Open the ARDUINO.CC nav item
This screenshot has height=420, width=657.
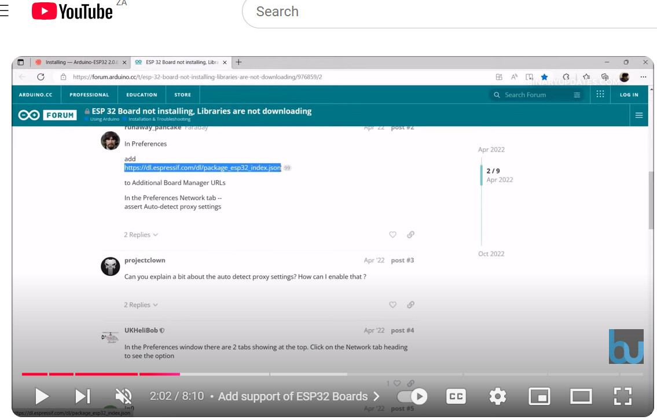coord(36,95)
